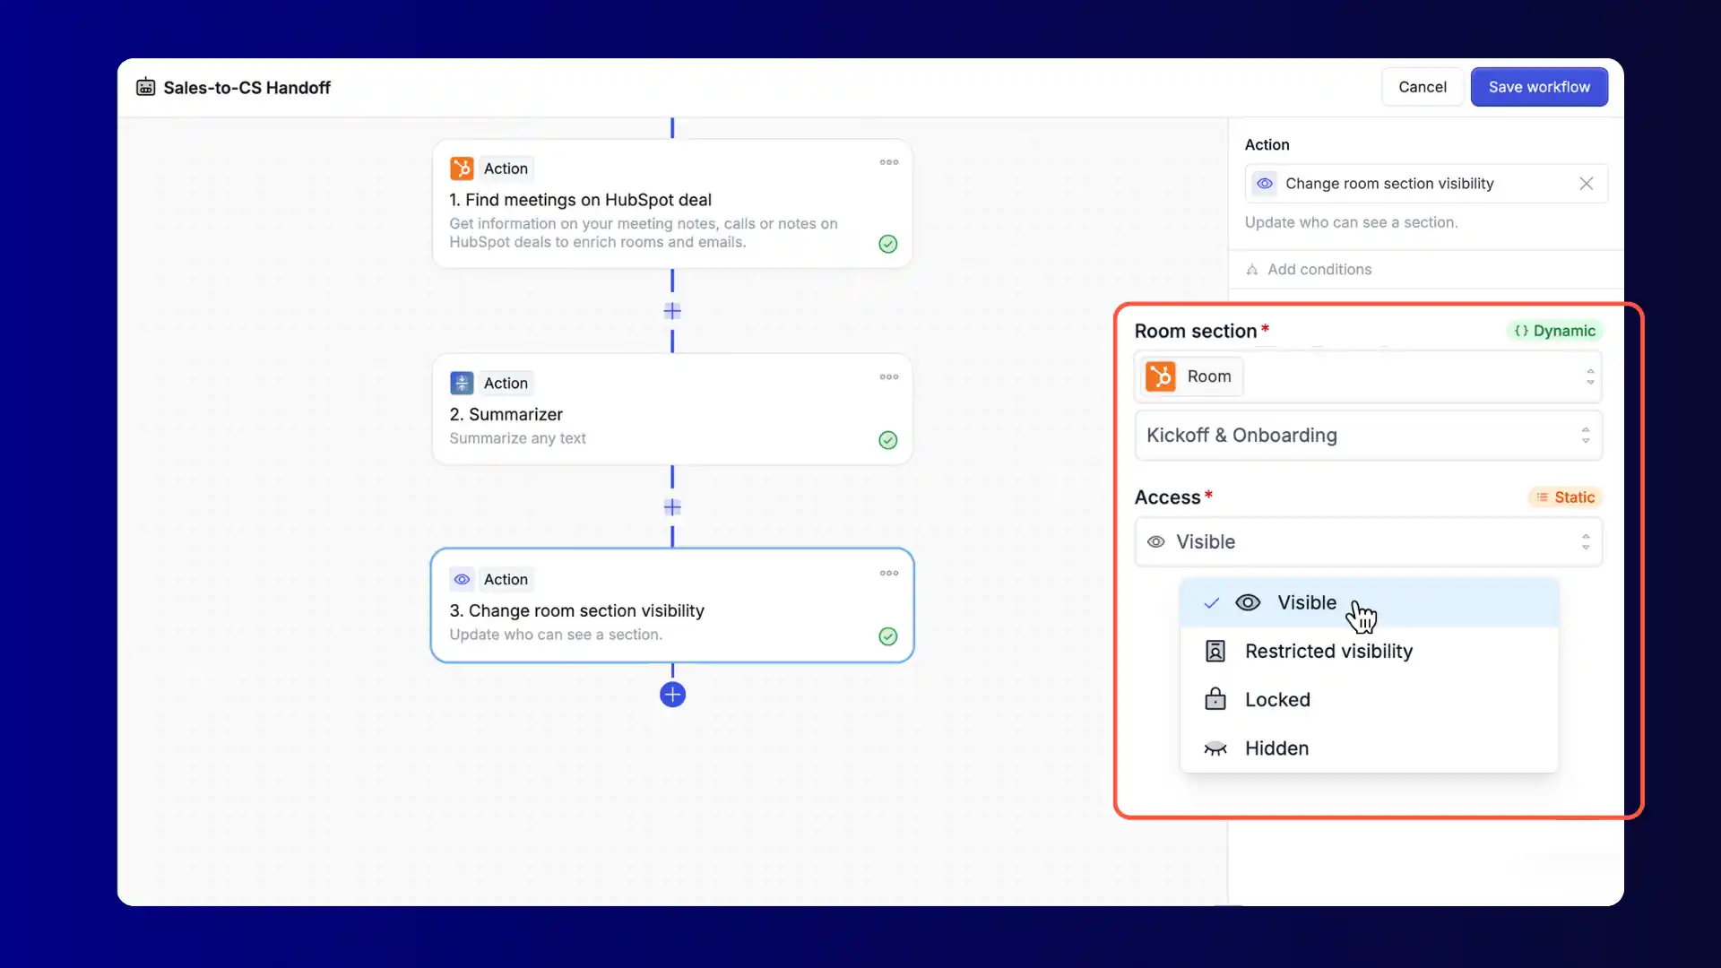This screenshot has height=968, width=1721.
Task: Click the blue add-step plus circle
Action: [x=672, y=695]
